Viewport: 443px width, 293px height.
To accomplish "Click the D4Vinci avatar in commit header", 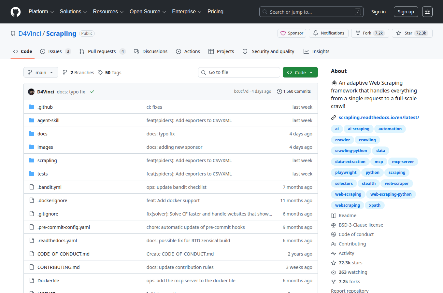I will click(31, 92).
